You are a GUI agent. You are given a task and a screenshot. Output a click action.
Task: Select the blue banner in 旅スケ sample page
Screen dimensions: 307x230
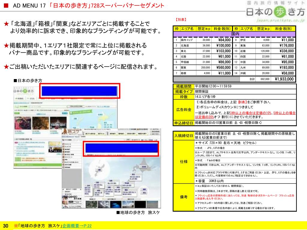(x=121, y=148)
